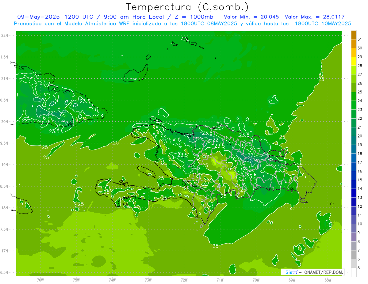The width and height of the screenshot is (368, 284).
Task: Click the color bar legend value '28'
Action: click(x=360, y=66)
